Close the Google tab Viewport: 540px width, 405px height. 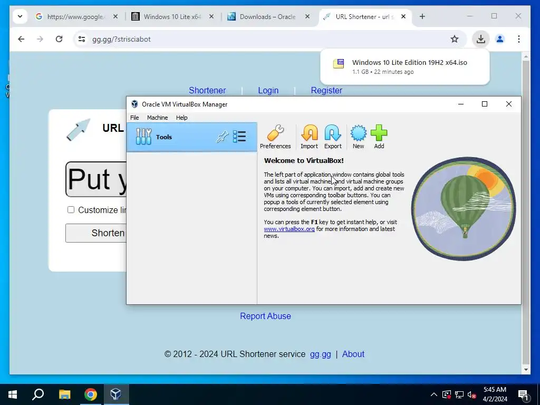(115, 16)
